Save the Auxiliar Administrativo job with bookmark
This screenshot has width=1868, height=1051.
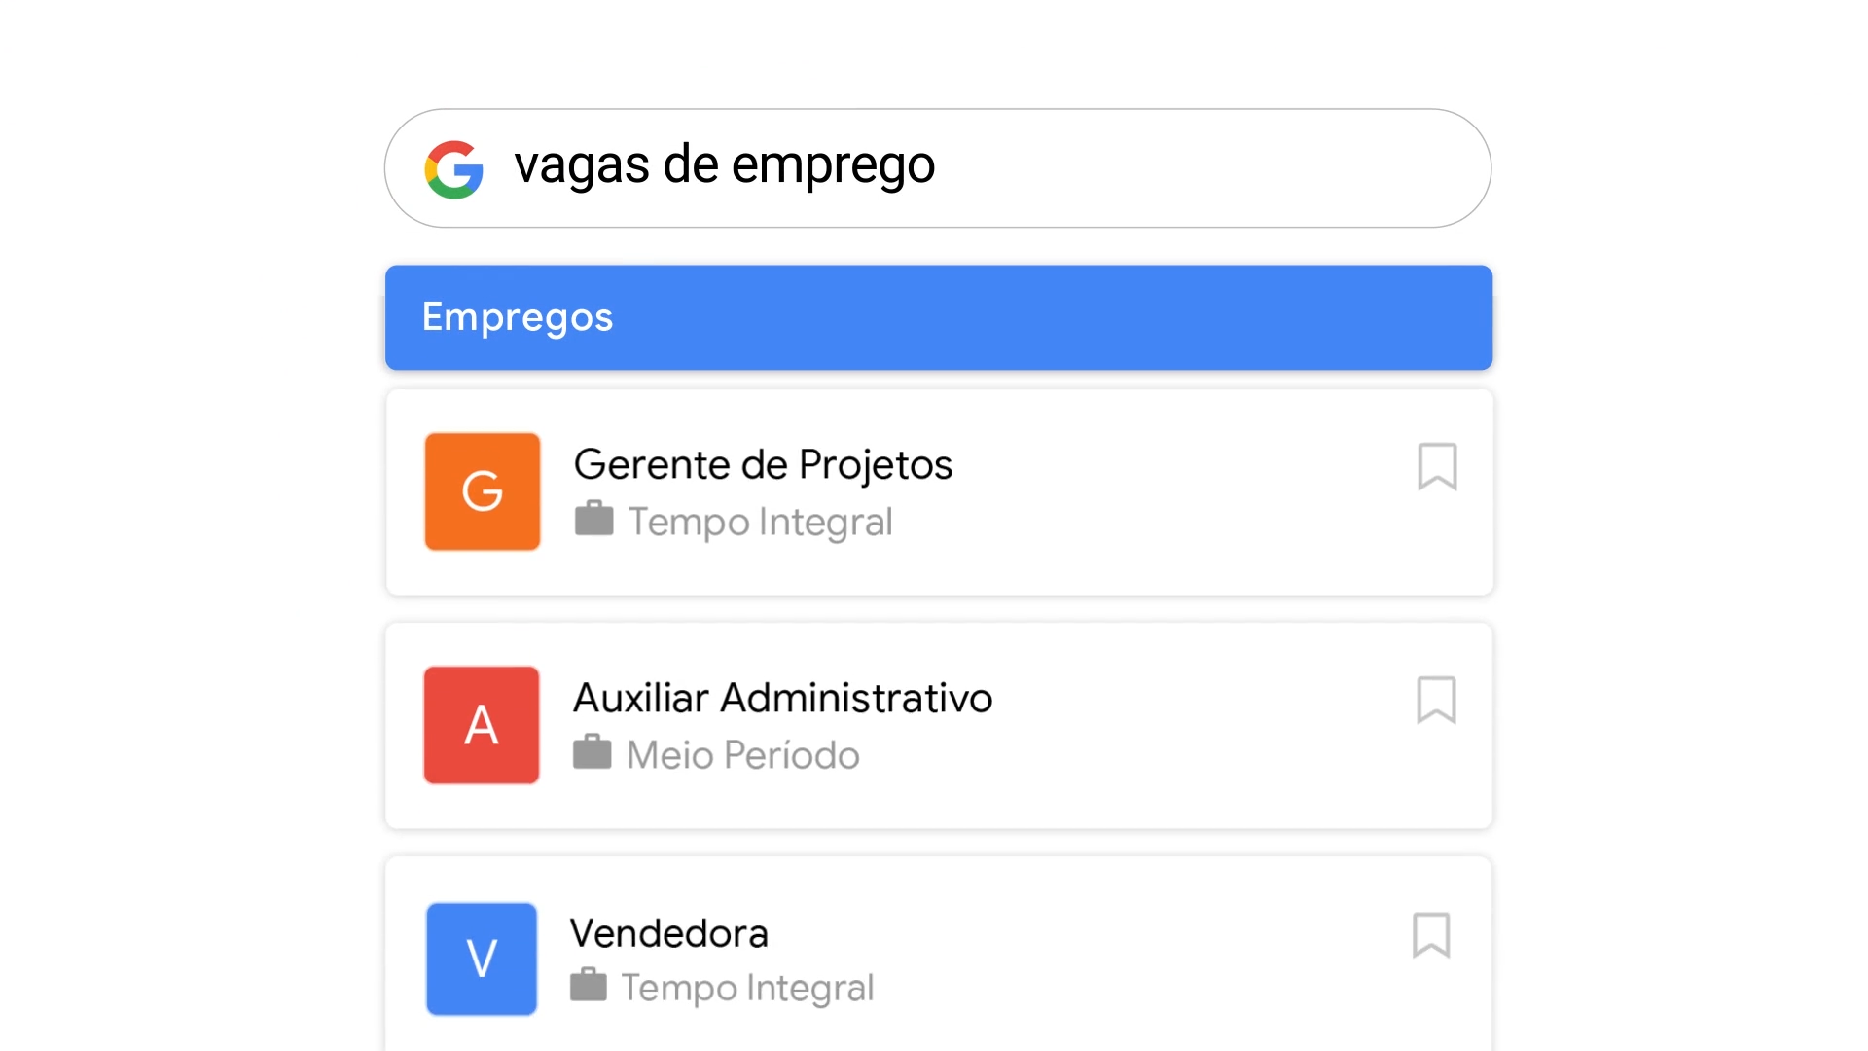(1436, 701)
